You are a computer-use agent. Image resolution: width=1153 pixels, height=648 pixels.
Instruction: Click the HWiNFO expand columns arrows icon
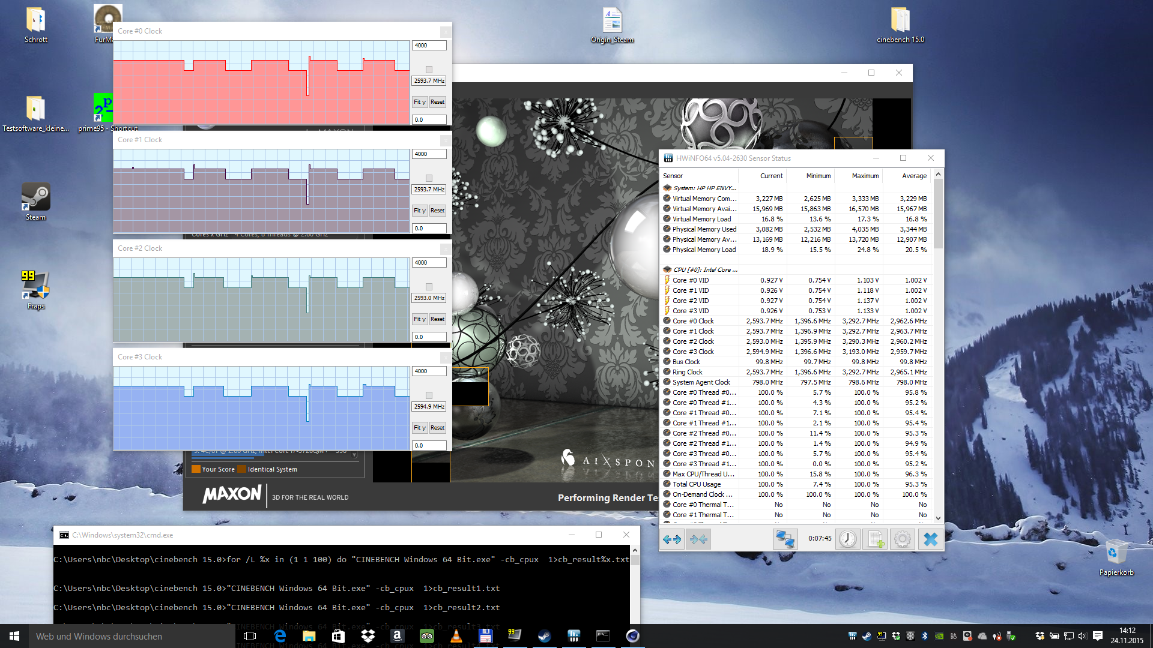coord(672,539)
